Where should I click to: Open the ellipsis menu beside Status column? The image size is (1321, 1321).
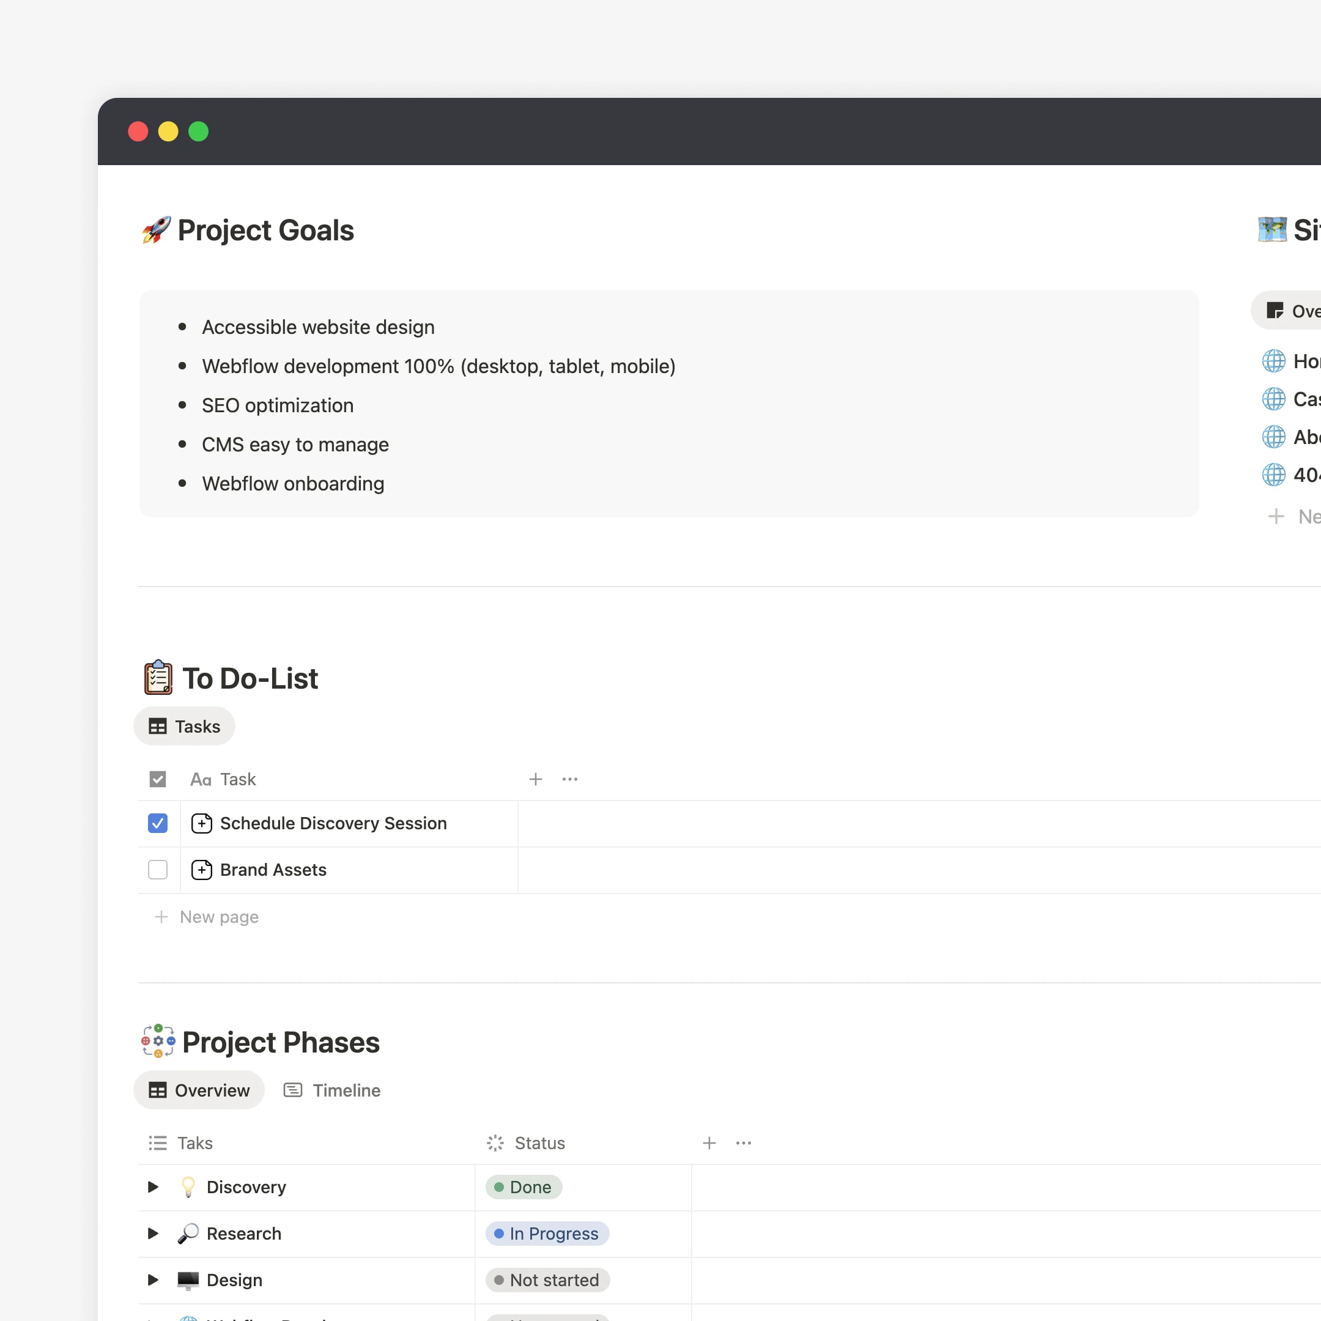(743, 1143)
